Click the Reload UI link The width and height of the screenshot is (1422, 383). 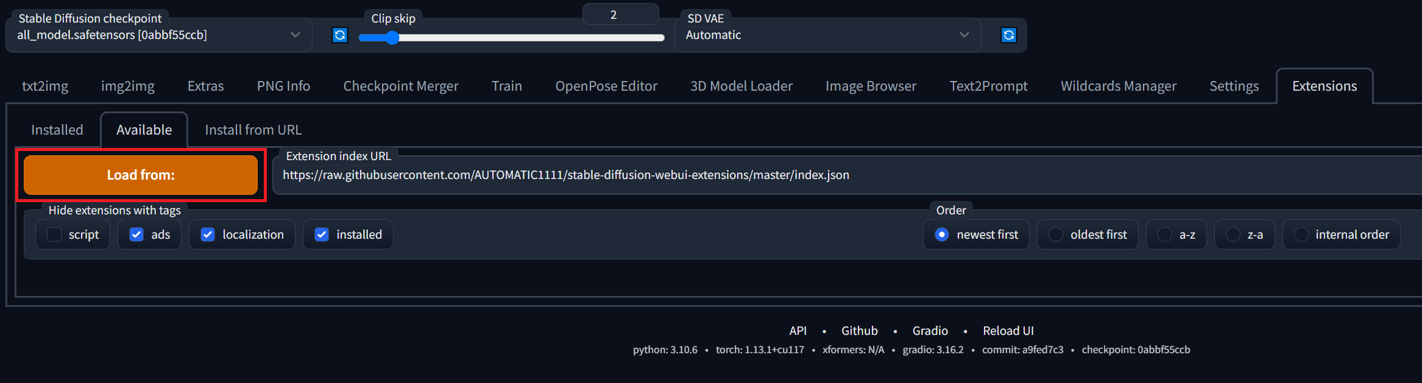coord(1008,331)
